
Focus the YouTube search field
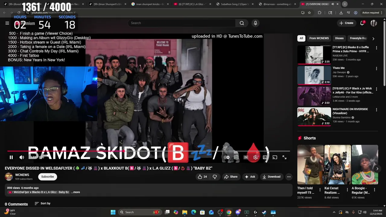click(x=182, y=23)
